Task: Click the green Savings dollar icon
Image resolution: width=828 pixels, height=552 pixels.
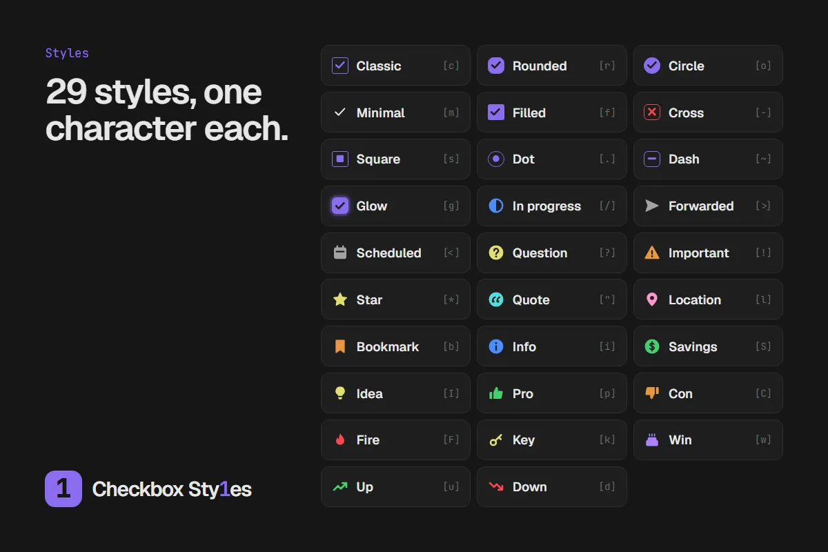Action: point(652,346)
